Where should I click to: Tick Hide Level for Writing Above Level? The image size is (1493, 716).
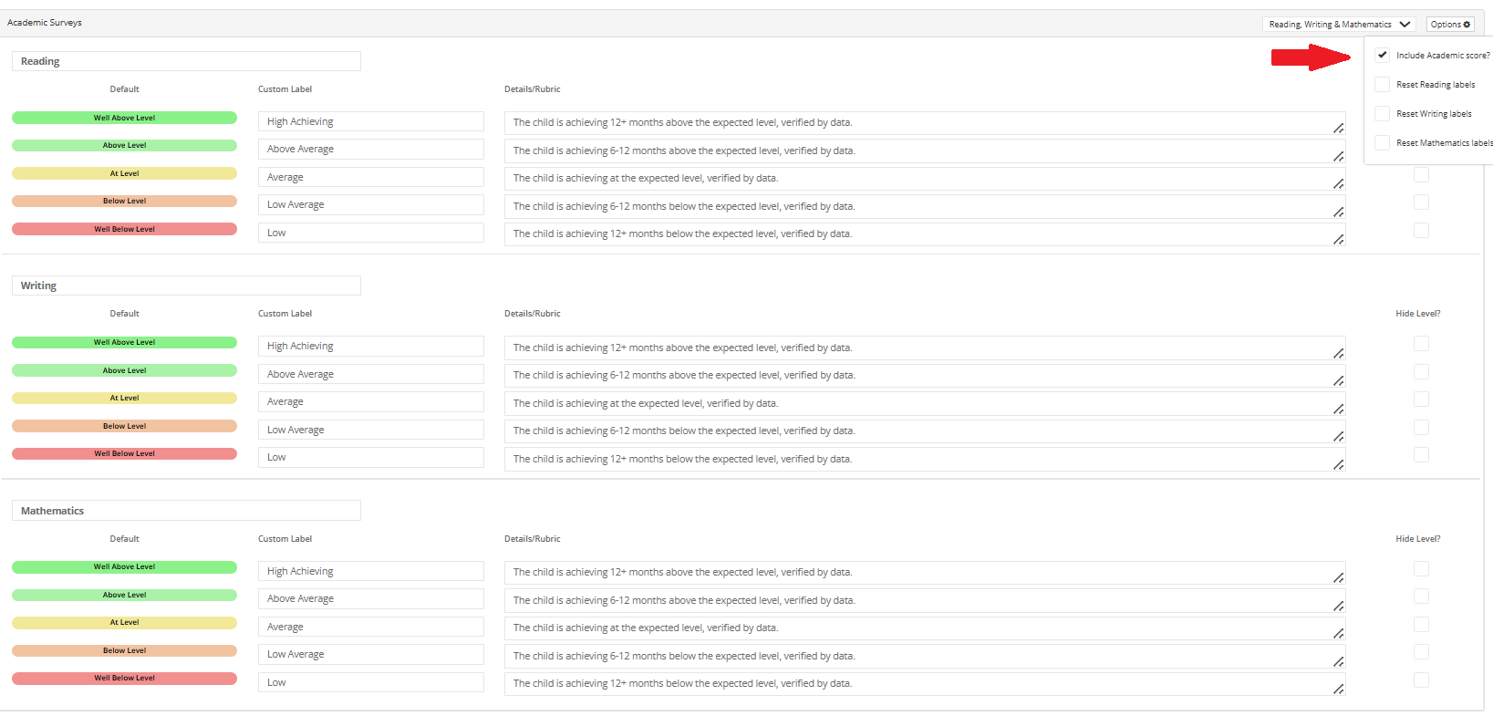click(x=1421, y=372)
